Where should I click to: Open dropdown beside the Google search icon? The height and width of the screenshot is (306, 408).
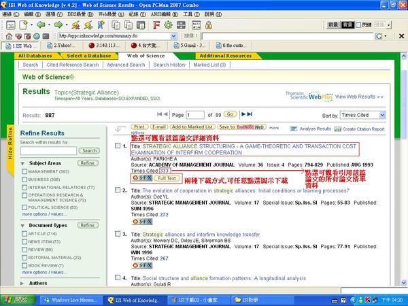[386, 36]
